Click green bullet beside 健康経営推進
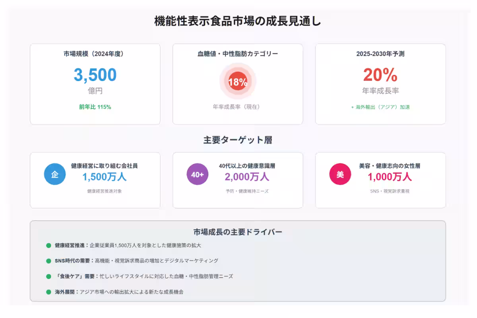Viewport: 477px width, 318px height. click(x=48, y=245)
